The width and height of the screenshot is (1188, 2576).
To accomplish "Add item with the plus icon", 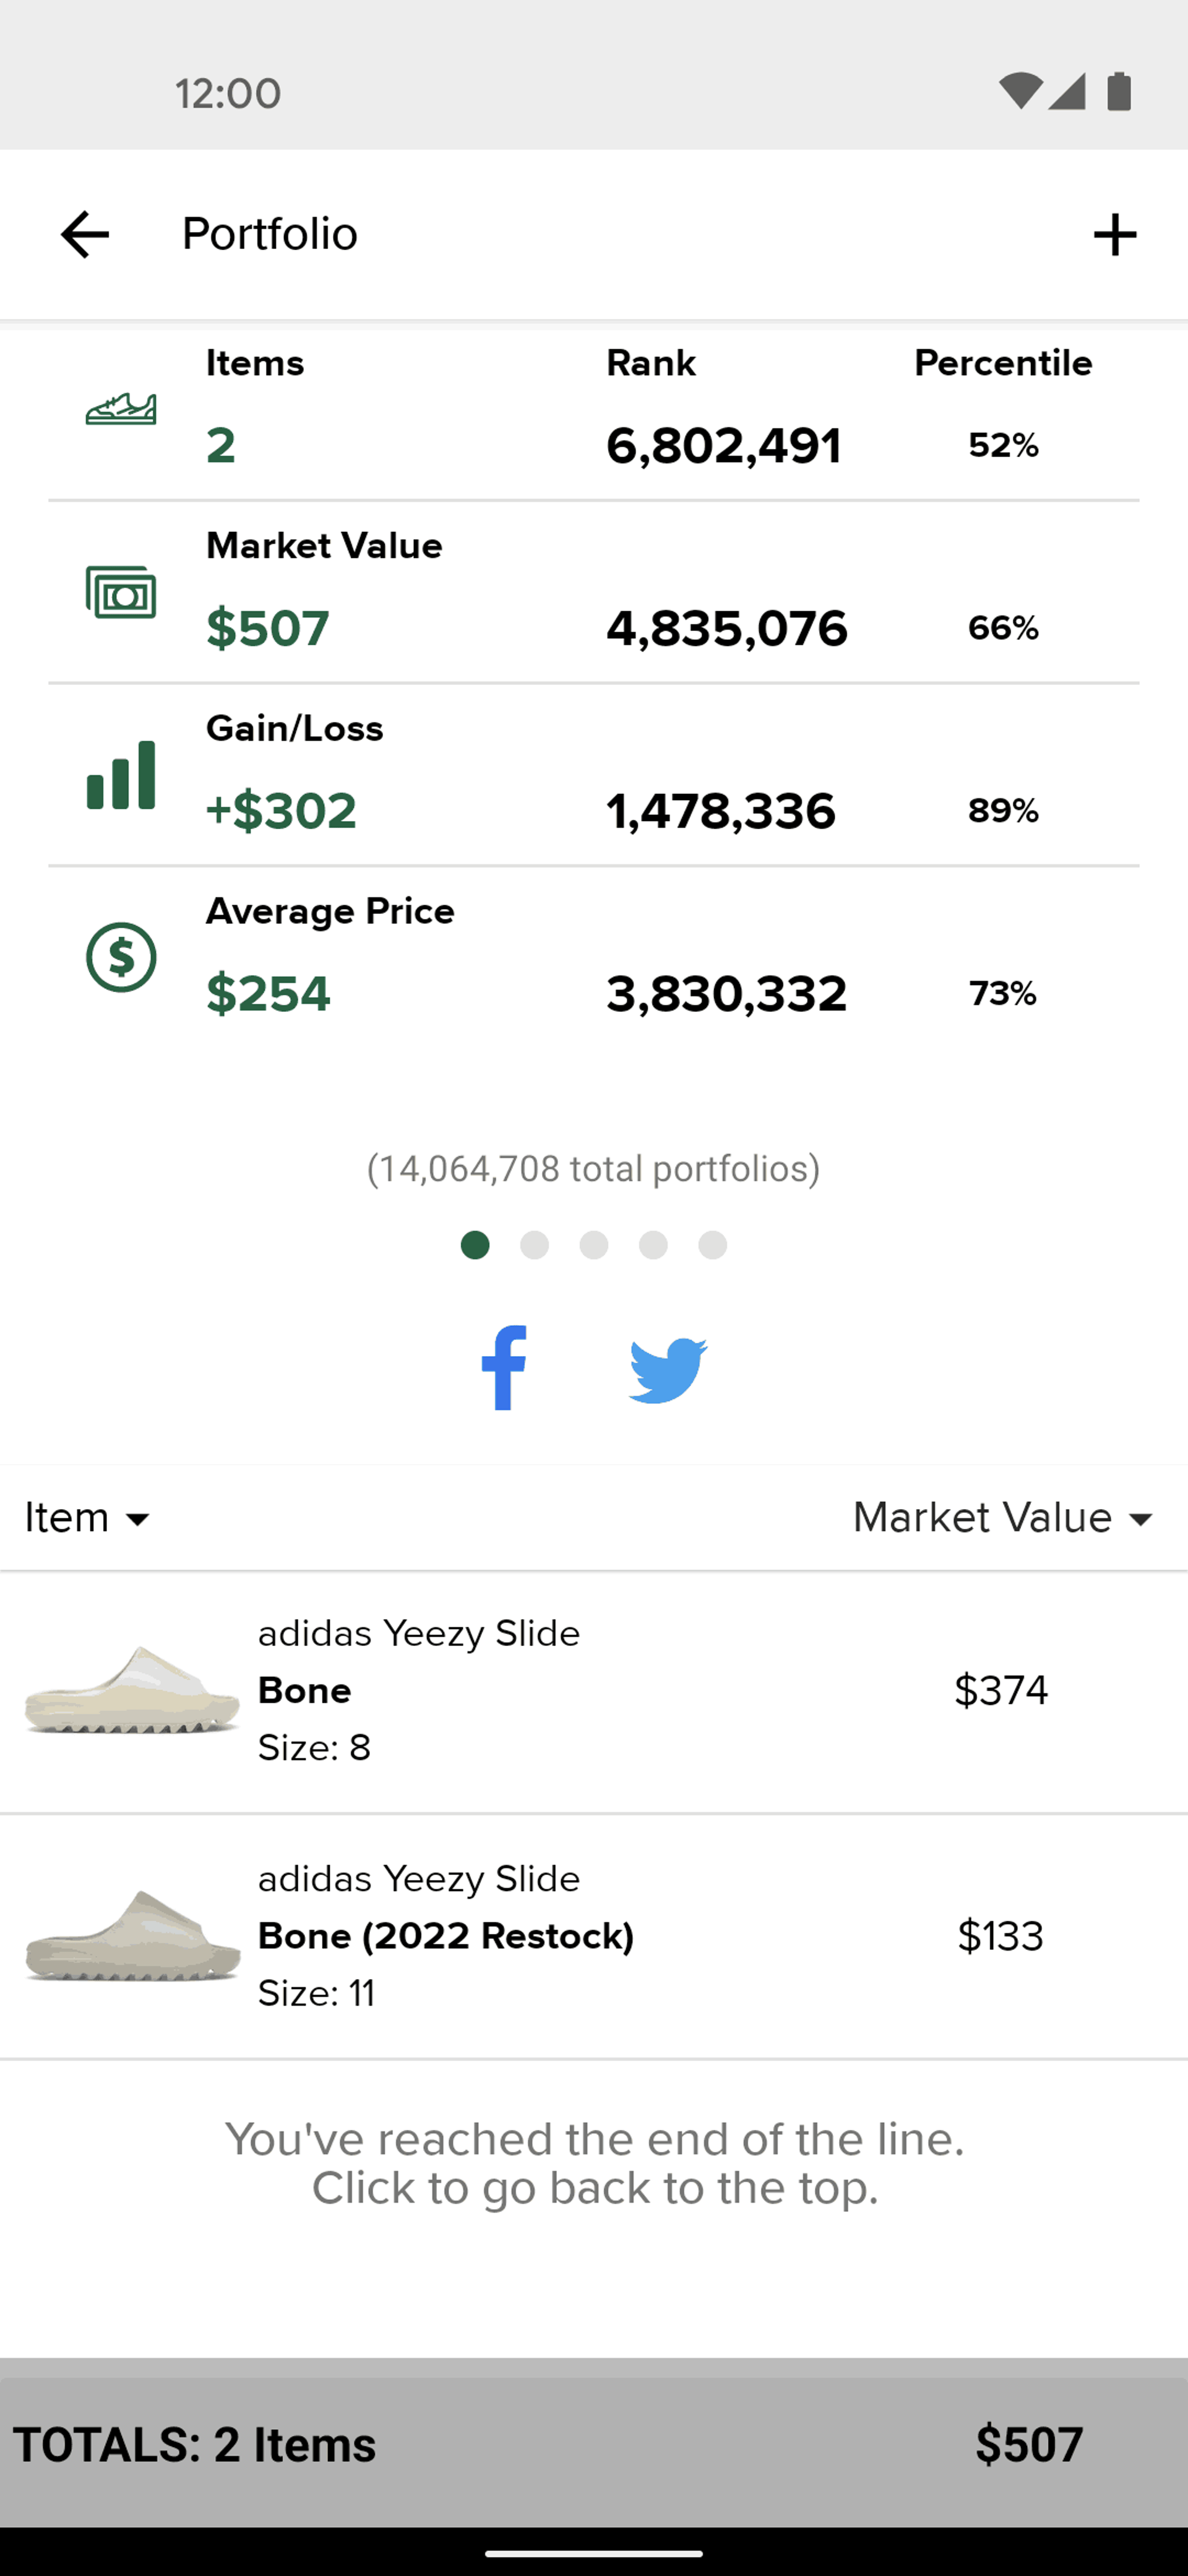I will [x=1115, y=235].
